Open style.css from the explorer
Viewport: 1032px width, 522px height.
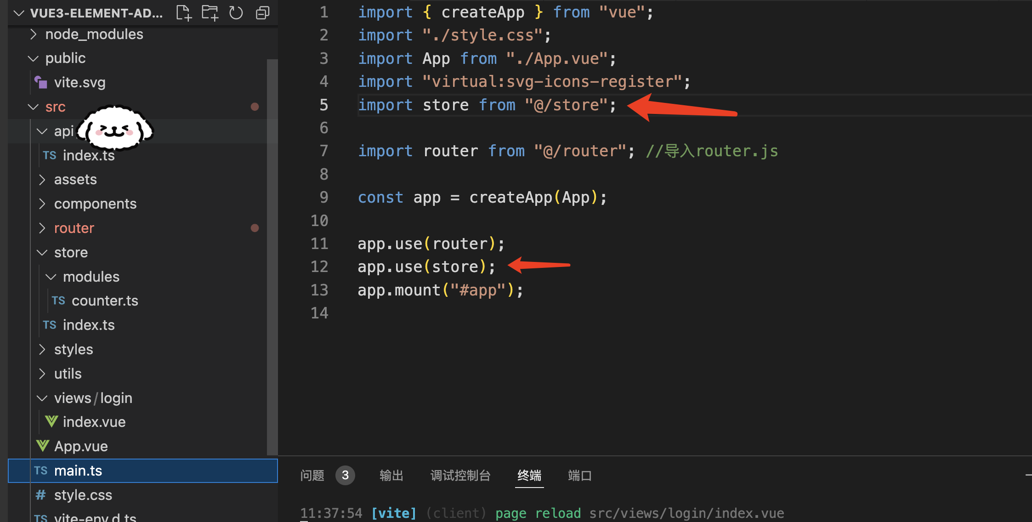coord(83,495)
